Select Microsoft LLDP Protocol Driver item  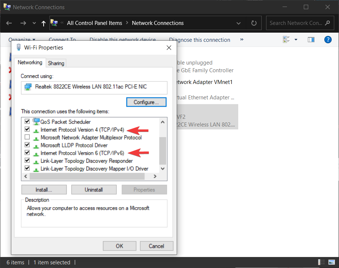[74, 145]
